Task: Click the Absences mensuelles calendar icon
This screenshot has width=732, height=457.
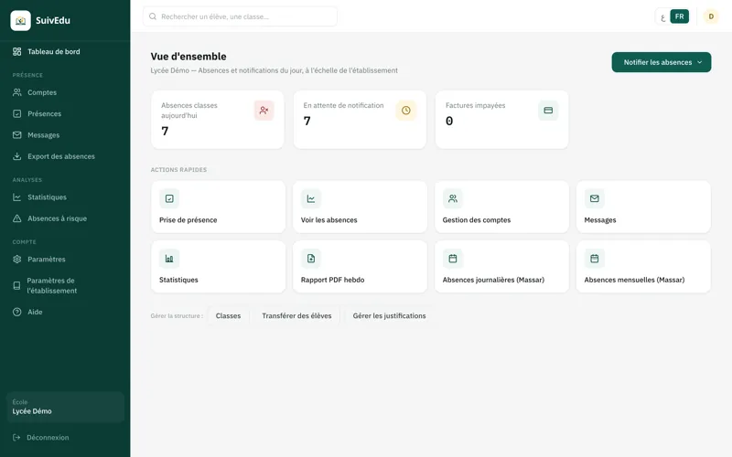Action: tap(594, 259)
